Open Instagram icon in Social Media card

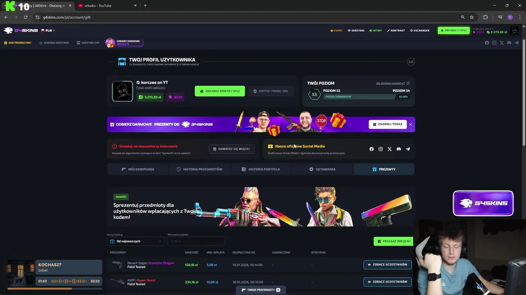[x=381, y=149]
